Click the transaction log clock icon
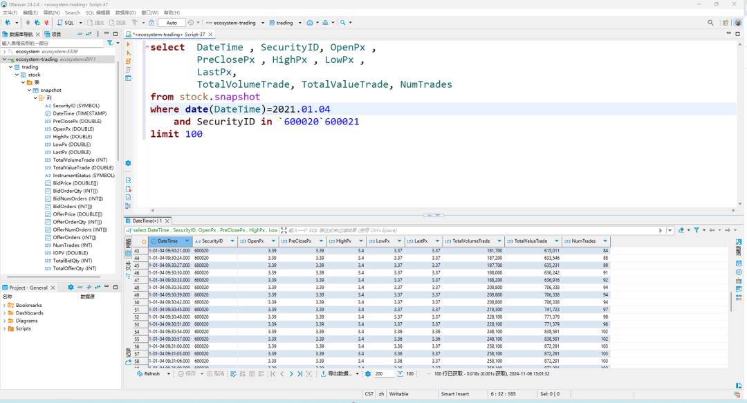 [191, 22]
